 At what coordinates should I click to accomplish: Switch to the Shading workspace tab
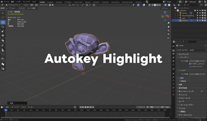click(88, 2)
